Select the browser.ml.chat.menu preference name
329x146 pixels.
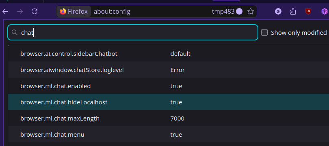point(52,135)
